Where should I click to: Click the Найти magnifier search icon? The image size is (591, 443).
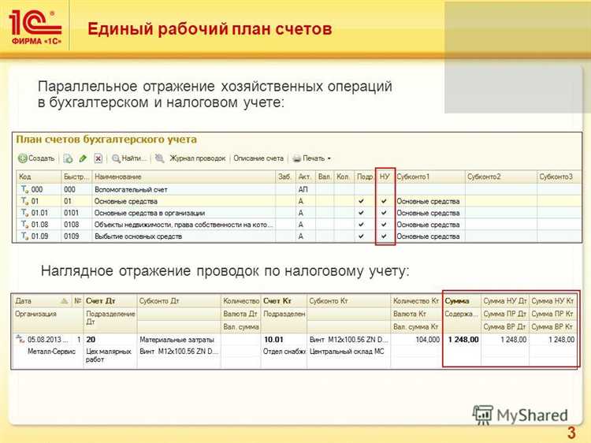pyautogui.click(x=116, y=158)
